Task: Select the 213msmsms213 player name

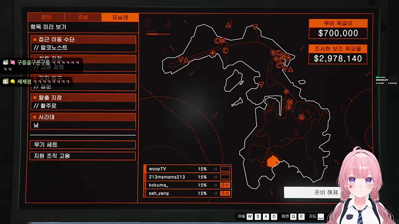Action: point(167,177)
